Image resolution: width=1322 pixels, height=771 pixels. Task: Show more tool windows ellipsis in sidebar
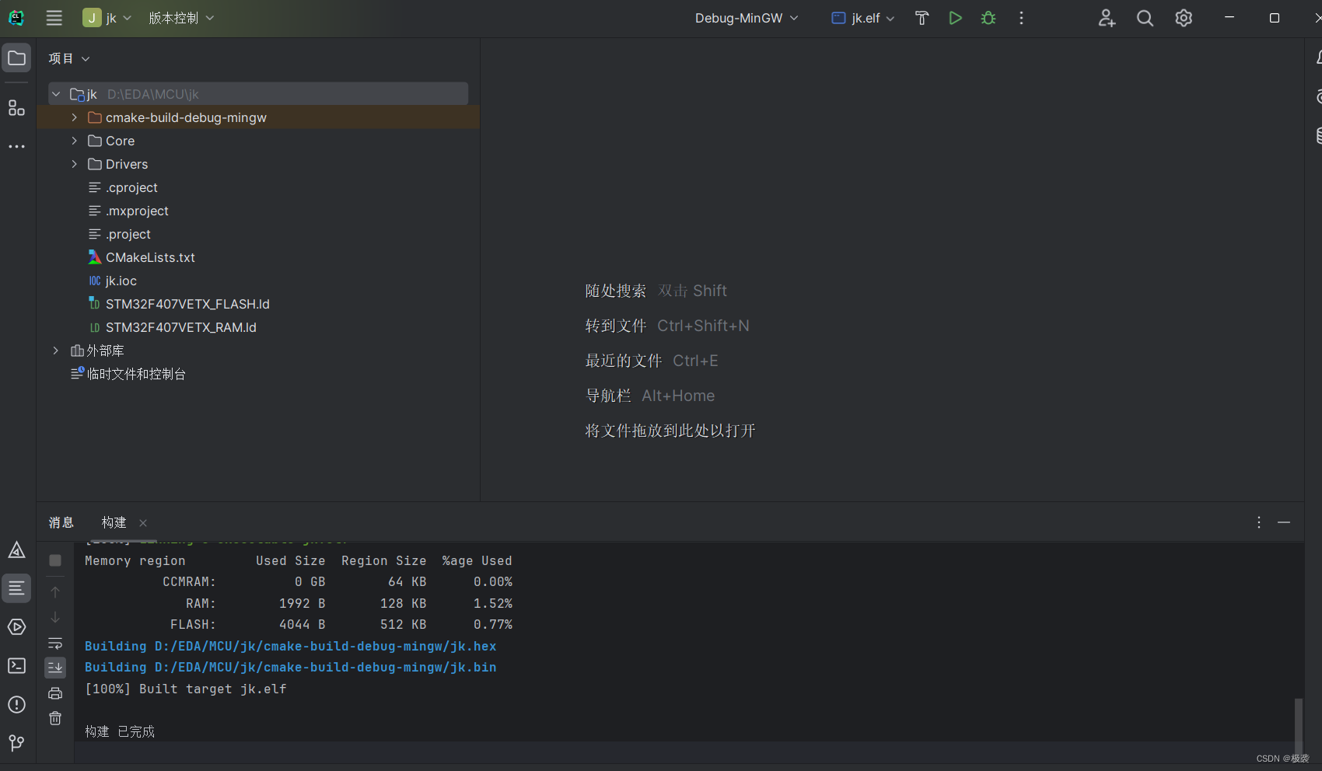click(16, 146)
